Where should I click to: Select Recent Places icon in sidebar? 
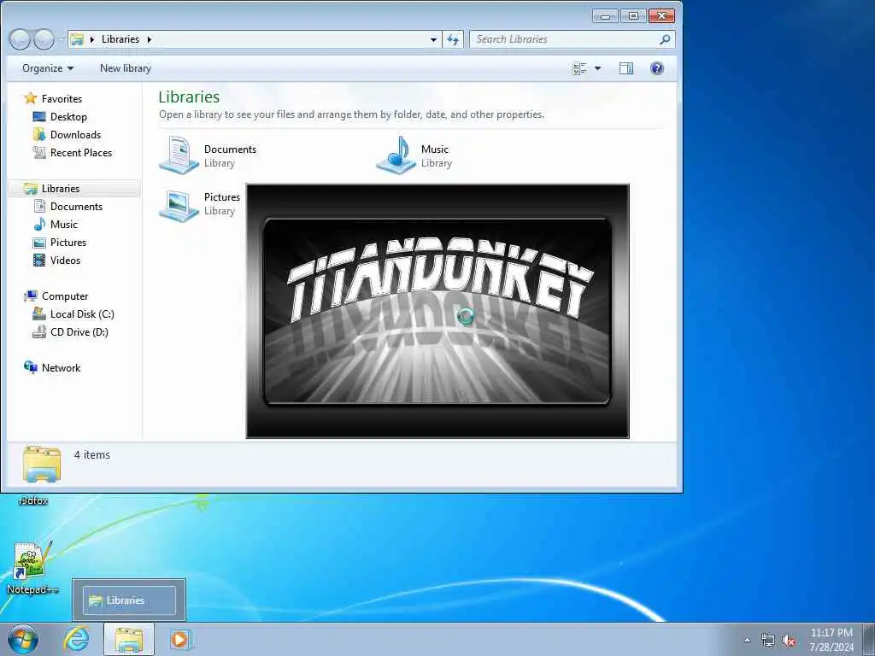tap(39, 152)
